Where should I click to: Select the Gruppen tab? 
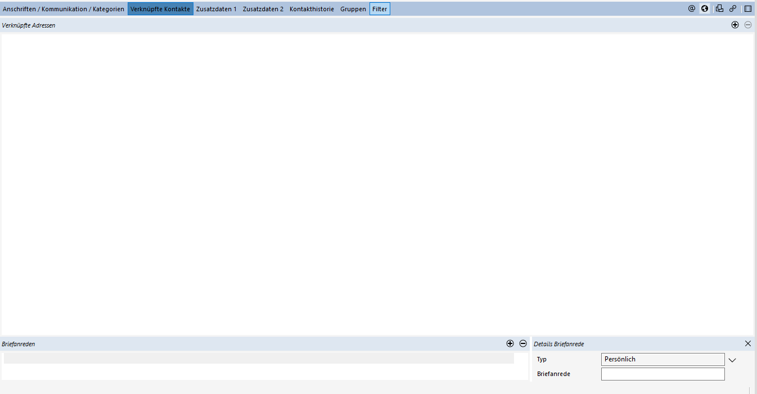(x=353, y=9)
